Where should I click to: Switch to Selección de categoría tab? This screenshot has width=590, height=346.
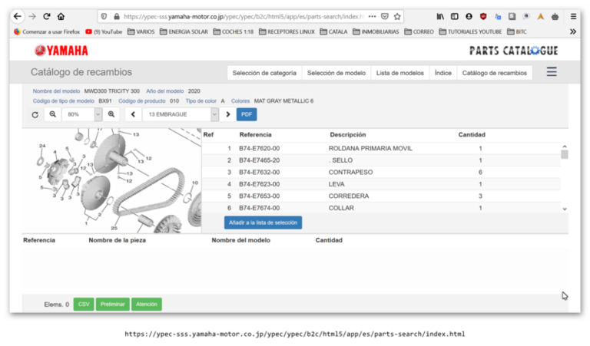click(x=264, y=73)
